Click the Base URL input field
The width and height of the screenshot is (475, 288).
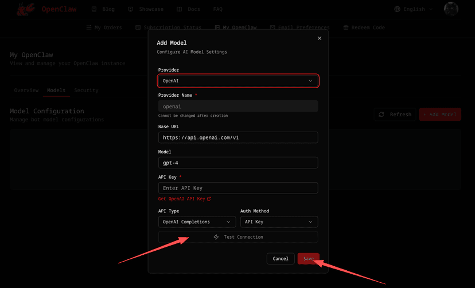pyautogui.click(x=238, y=137)
